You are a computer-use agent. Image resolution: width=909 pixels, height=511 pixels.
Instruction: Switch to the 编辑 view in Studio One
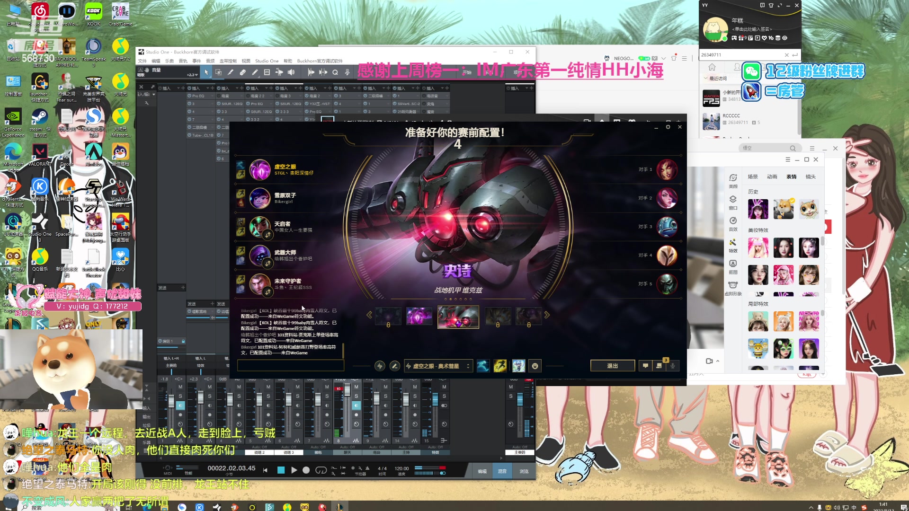point(482,471)
